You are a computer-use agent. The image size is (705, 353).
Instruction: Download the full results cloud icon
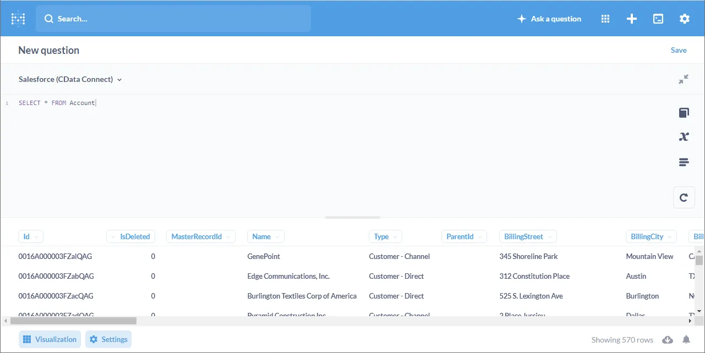(x=668, y=340)
